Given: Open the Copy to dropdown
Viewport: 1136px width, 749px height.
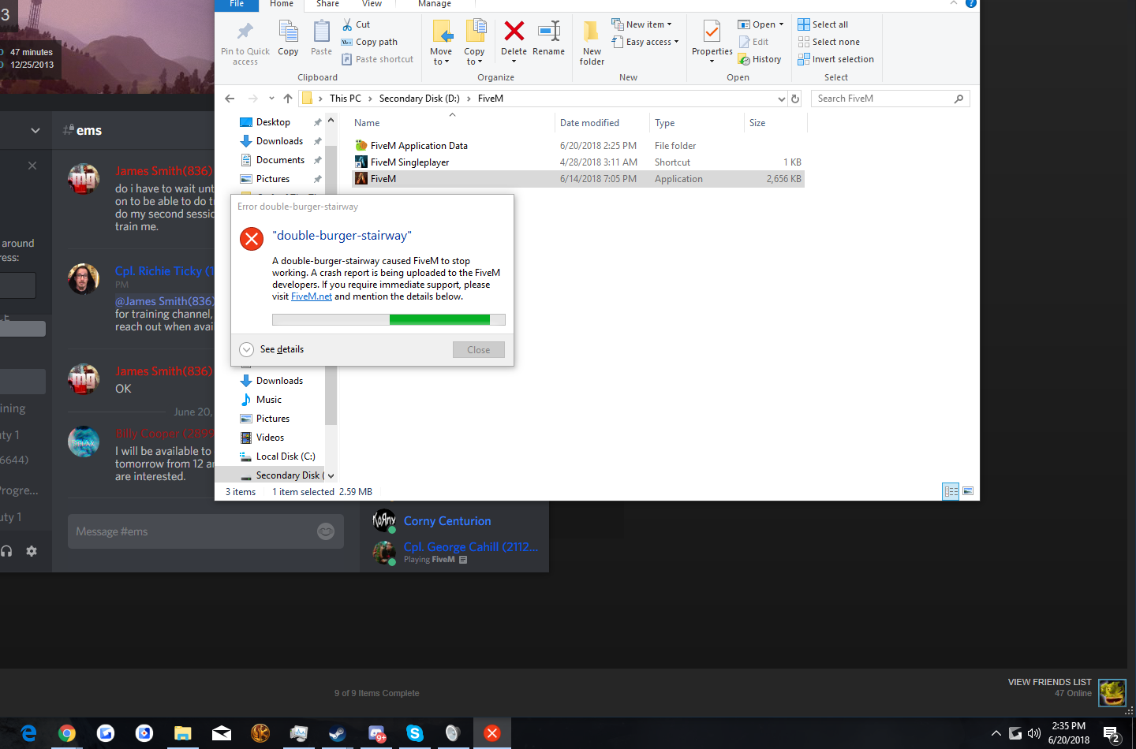Looking at the screenshot, I should click(x=474, y=43).
